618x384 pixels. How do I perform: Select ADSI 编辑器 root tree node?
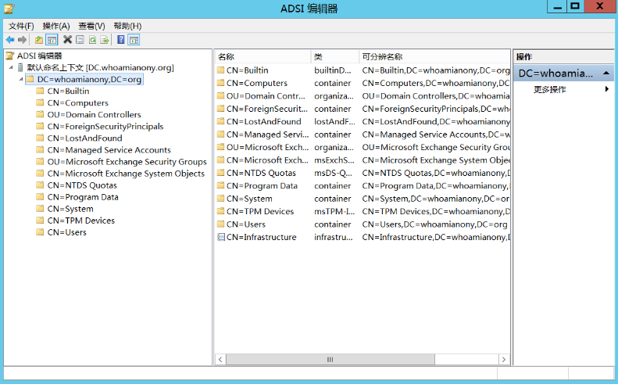[39, 56]
